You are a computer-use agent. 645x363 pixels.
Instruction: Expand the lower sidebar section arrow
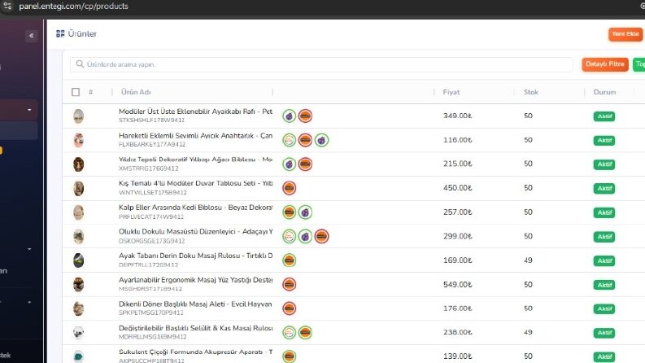(x=29, y=302)
